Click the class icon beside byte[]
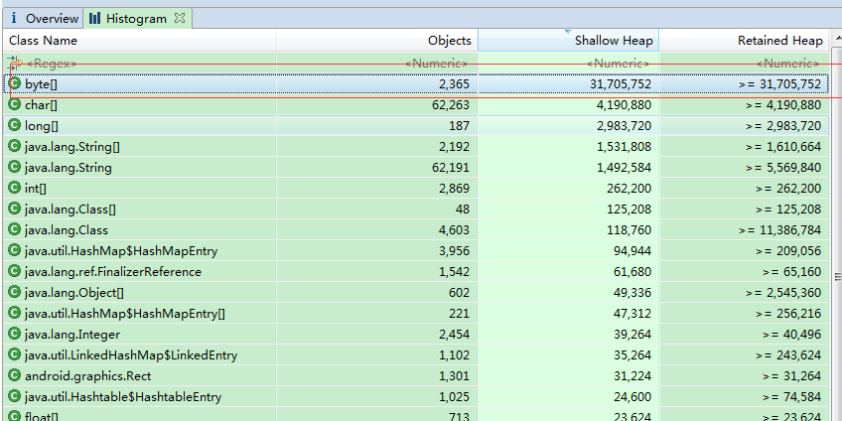 click(x=15, y=83)
